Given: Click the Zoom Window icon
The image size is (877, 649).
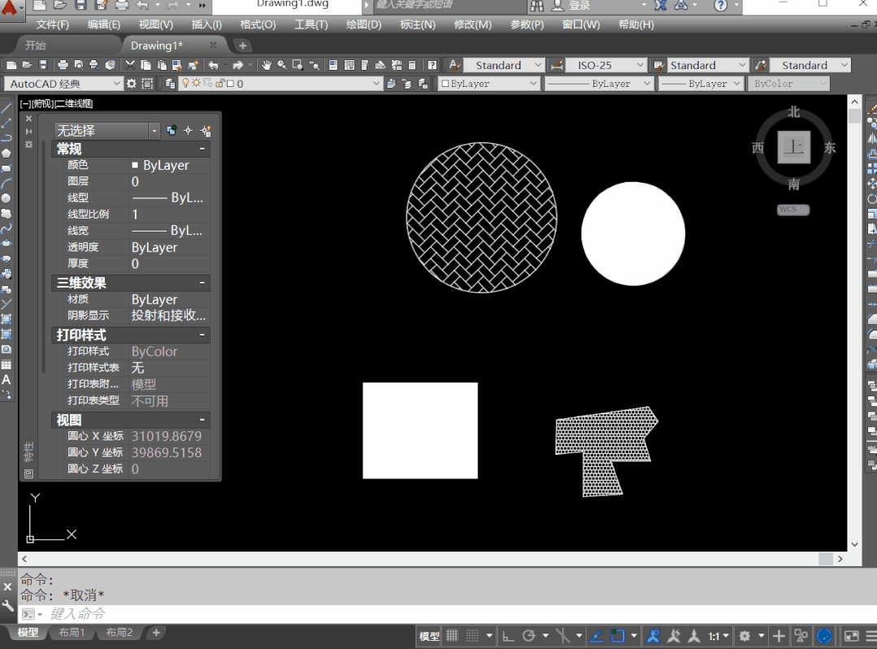Looking at the screenshot, I should point(297,66).
